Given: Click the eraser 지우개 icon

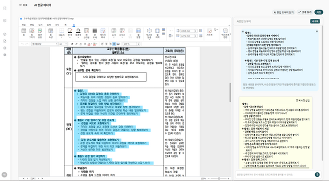Looking at the screenshot, I should (x=209, y=31).
